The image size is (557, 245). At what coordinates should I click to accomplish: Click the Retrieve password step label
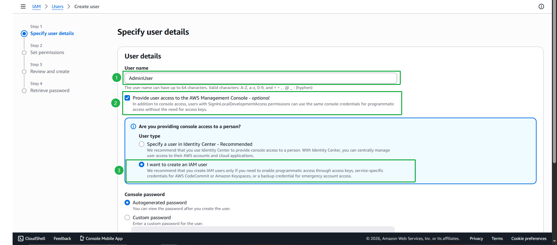click(x=50, y=91)
